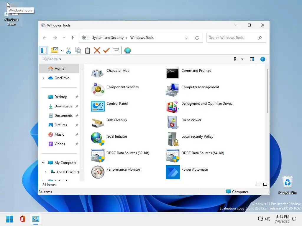Go forward with the forward arrow
Image resolution: width=302 pixels, height=226 pixels.
(55, 38)
